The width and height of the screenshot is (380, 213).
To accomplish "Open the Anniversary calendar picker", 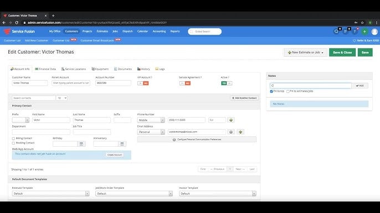I will 122,144.
